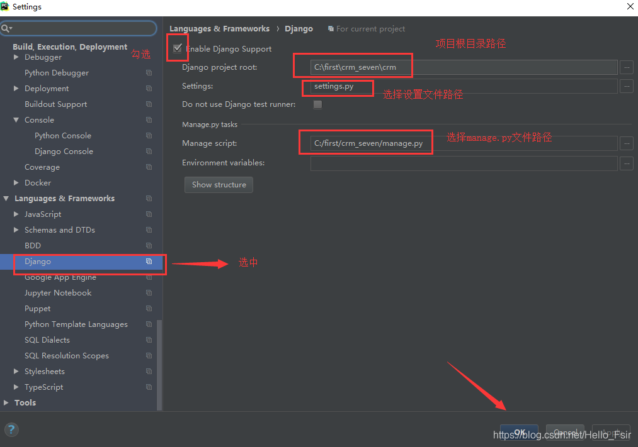This screenshot has width=638, height=447.
Task: Click the settings search field
Action: click(x=78, y=28)
